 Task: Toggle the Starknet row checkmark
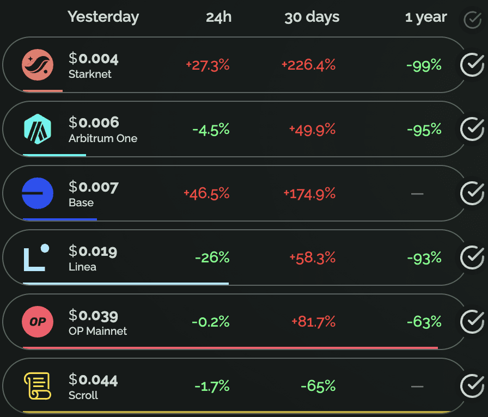(x=472, y=65)
